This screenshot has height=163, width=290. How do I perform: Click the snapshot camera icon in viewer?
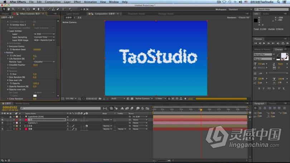coord(100,99)
